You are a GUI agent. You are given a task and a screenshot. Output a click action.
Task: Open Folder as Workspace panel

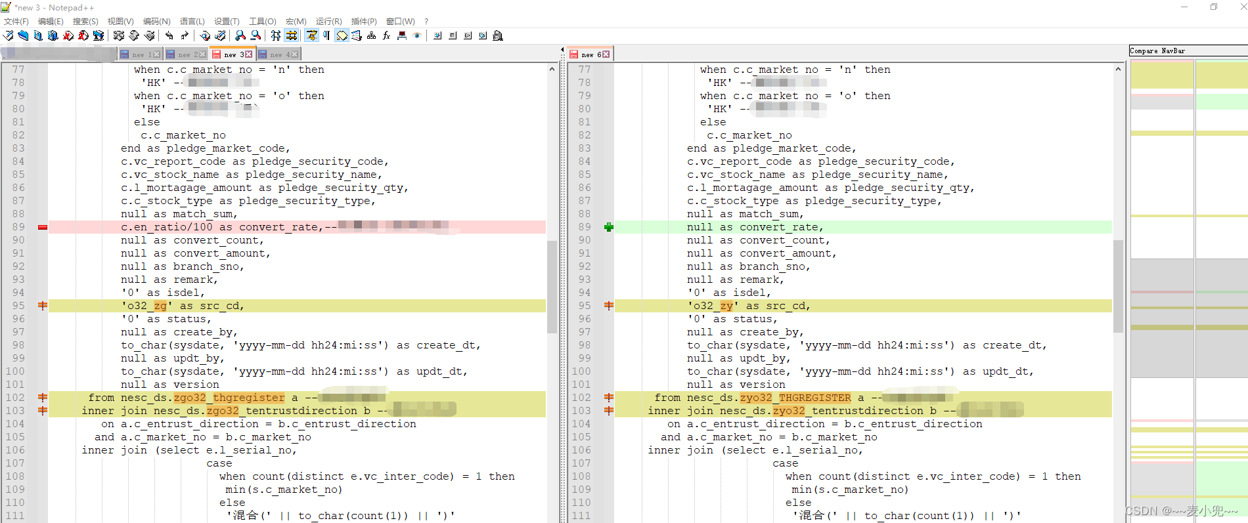coord(401,35)
